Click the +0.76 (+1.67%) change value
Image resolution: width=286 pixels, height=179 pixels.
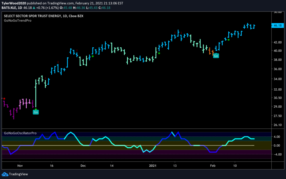(47, 8)
